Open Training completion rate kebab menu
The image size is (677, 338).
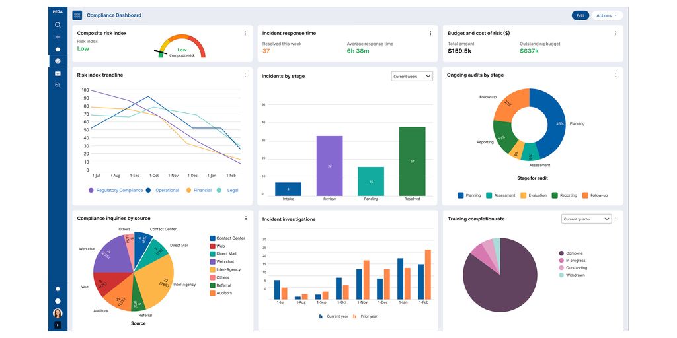[616, 219]
